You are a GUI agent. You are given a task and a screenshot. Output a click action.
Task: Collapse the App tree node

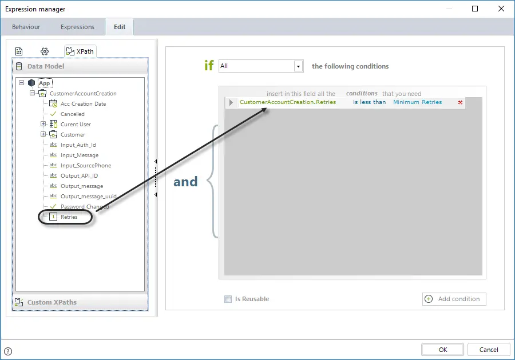21,83
